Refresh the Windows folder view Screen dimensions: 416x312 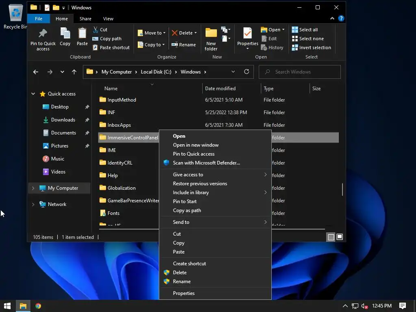pos(247,71)
